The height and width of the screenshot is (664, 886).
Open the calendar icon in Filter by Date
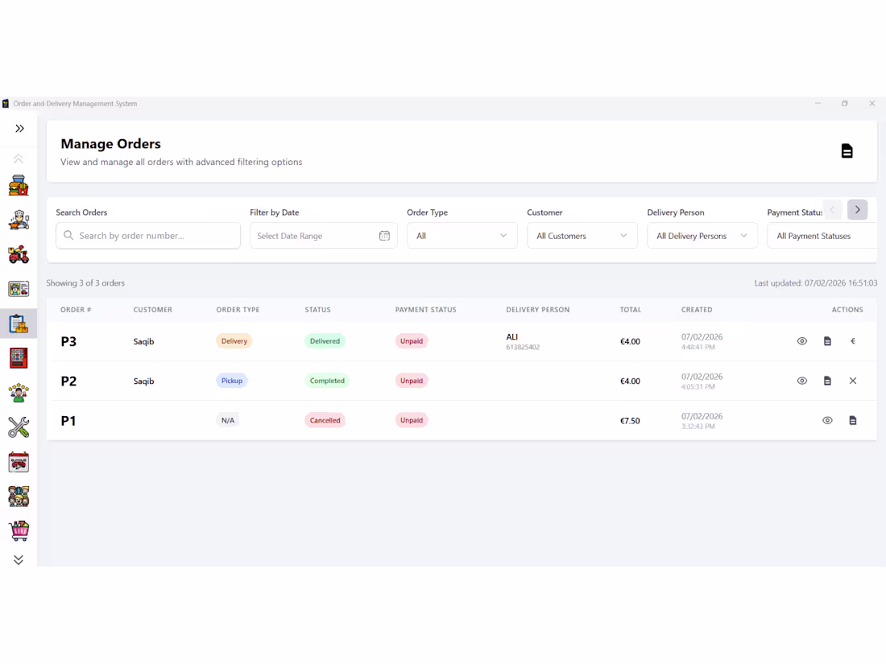[x=384, y=236]
